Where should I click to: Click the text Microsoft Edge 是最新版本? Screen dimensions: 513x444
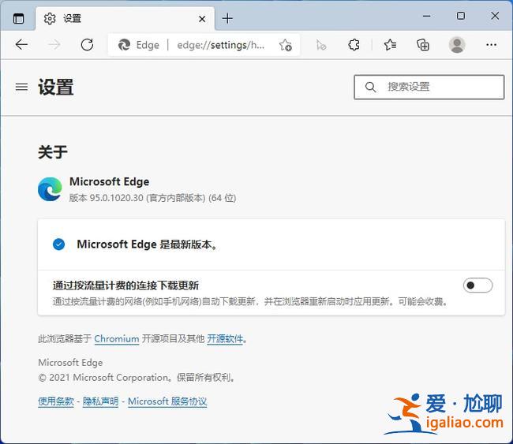tap(147, 244)
